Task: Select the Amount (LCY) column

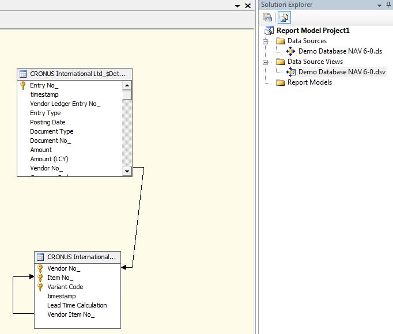Action: pyautogui.click(x=49, y=159)
